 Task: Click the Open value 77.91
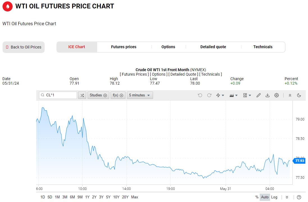[74, 83]
